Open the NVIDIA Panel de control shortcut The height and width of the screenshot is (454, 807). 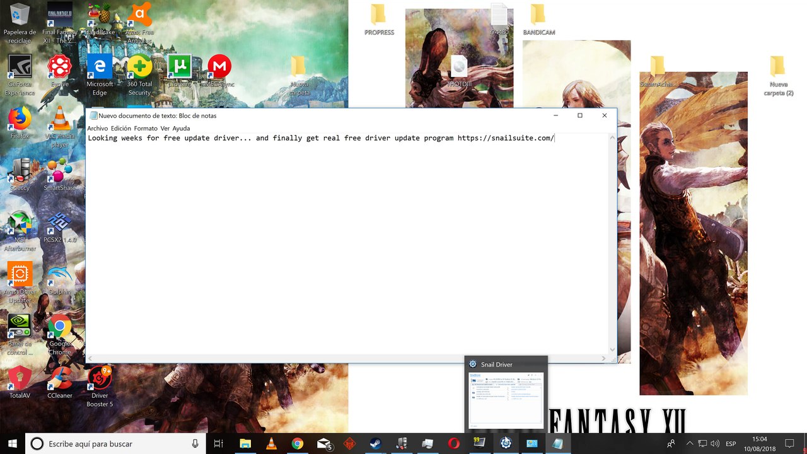coord(20,334)
